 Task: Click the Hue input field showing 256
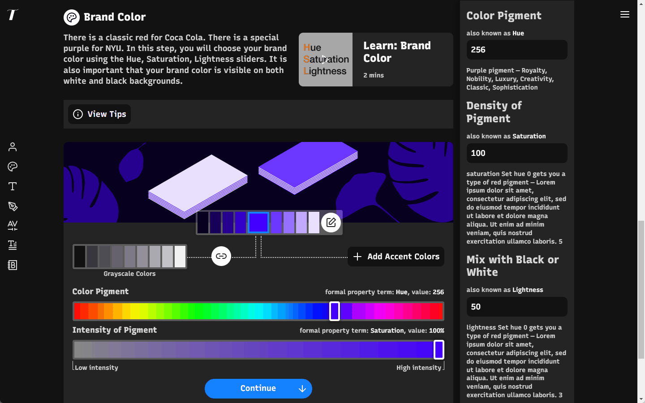click(x=517, y=50)
